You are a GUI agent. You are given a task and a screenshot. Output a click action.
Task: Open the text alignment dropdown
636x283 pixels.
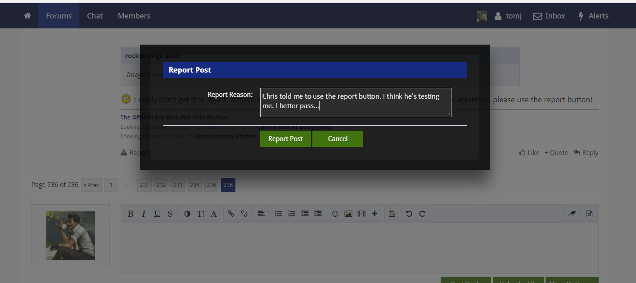tap(261, 214)
